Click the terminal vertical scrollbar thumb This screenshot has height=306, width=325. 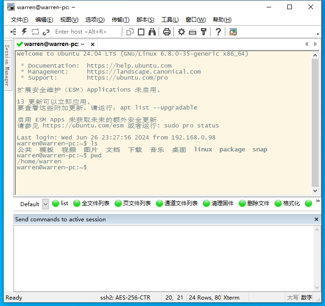point(315,123)
